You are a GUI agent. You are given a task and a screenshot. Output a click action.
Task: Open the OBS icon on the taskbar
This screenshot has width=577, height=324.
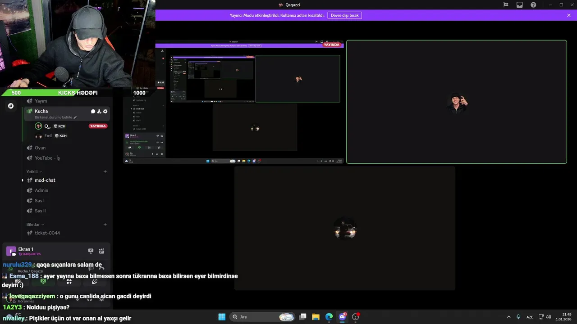tap(356, 317)
